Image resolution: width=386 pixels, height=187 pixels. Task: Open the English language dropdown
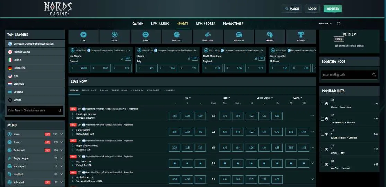(325, 24)
